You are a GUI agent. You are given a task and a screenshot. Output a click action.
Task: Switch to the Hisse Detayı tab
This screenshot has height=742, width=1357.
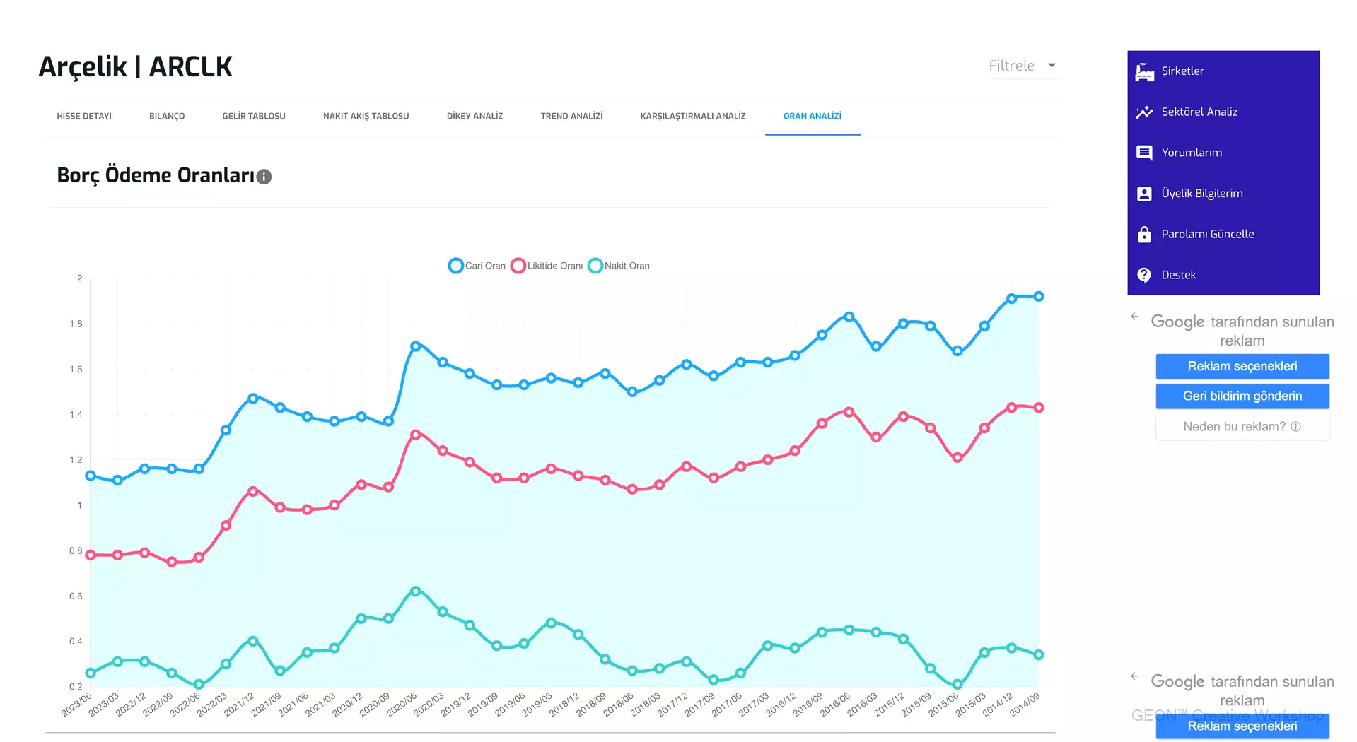point(84,116)
